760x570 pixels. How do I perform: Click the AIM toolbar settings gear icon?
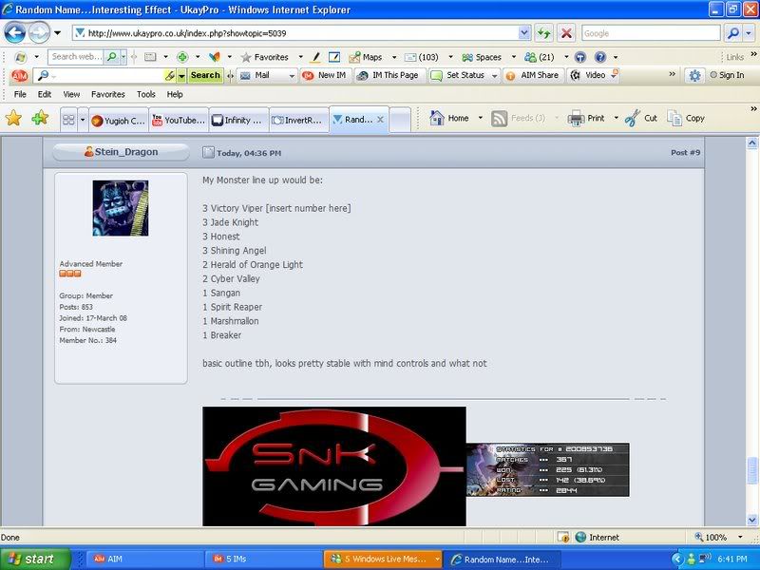695,75
